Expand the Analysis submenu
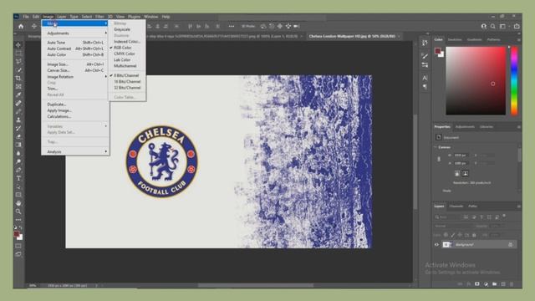Viewport: 535px width, 301px height. click(75, 151)
